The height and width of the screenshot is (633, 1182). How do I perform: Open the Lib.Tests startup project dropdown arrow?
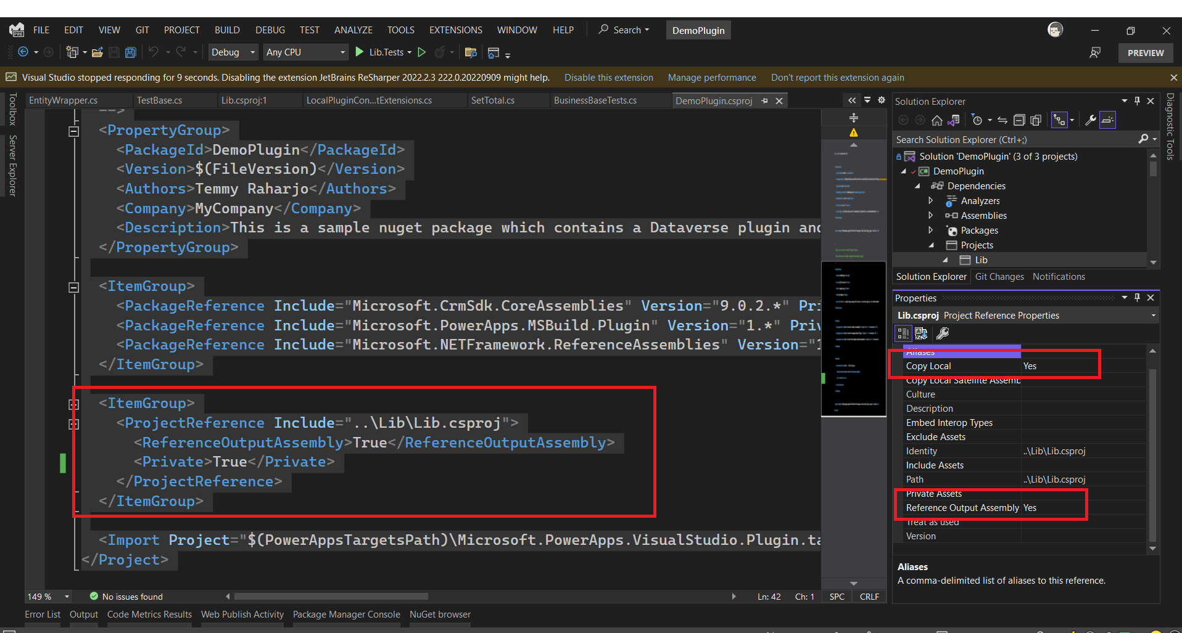(x=410, y=52)
